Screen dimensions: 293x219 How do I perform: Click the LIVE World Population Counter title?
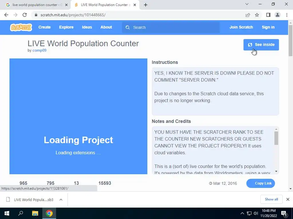click(83, 43)
